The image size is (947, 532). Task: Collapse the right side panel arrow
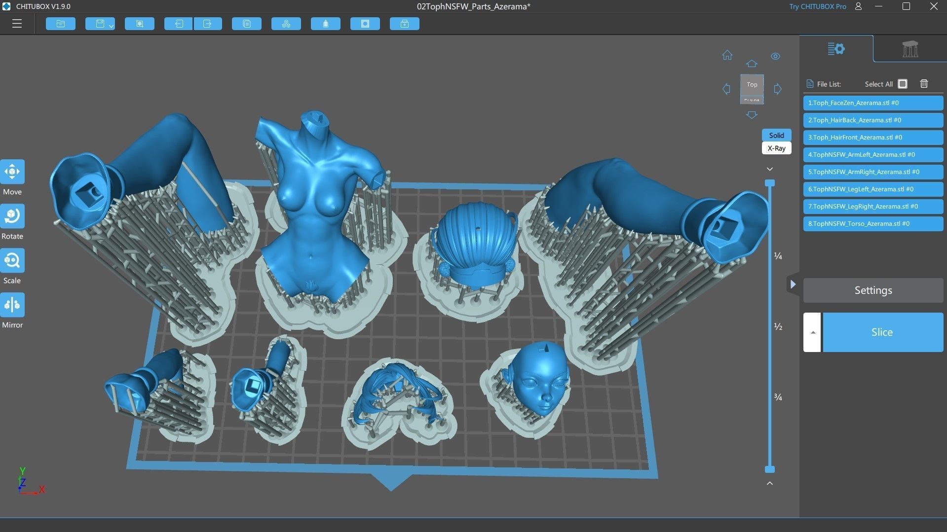(x=793, y=284)
